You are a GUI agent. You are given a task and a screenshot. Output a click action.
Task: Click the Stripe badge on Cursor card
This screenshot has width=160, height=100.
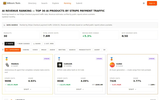(99, 59)
